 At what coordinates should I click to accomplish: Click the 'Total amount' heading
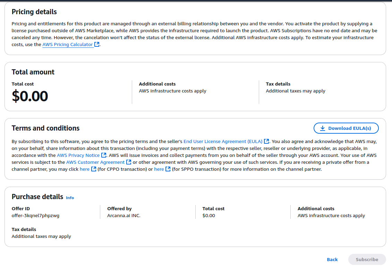(33, 72)
